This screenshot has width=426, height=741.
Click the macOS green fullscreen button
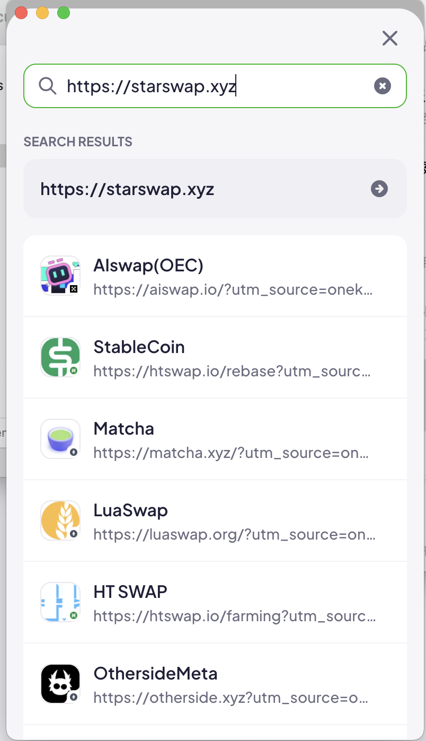[x=64, y=13]
